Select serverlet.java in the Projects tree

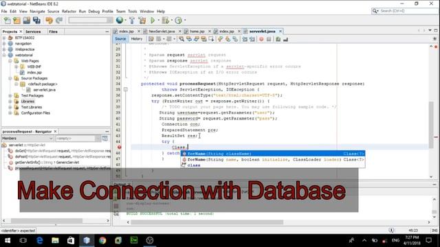click(x=44, y=90)
